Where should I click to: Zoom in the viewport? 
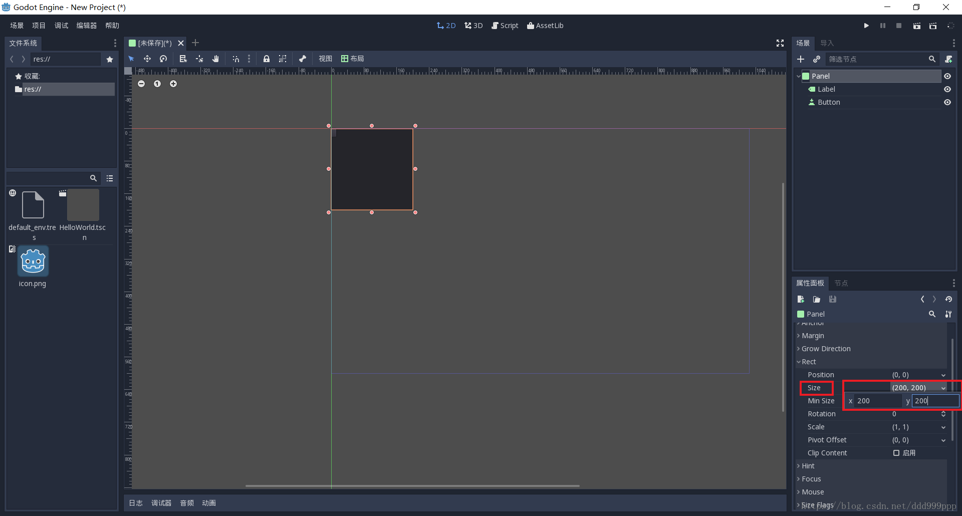173,84
